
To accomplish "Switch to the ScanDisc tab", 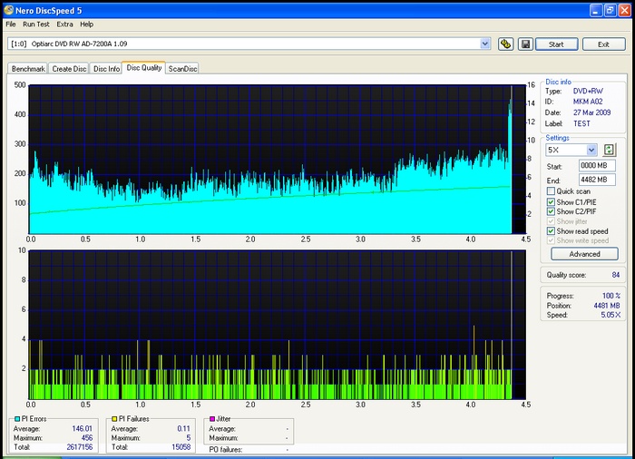I will tap(182, 69).
